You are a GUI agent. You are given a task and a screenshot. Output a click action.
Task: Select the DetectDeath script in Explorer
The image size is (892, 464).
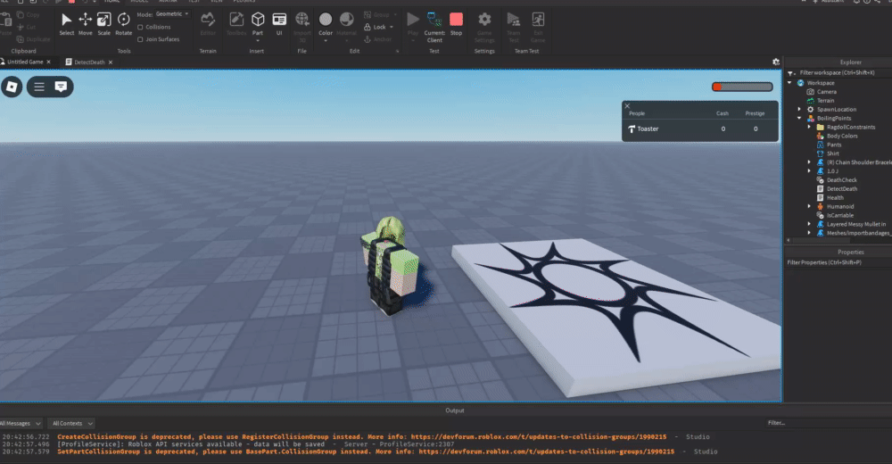tap(837, 189)
